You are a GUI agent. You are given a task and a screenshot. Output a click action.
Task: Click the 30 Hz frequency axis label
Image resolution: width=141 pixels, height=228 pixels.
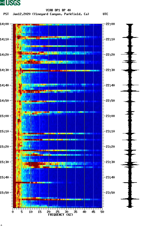pos(66,212)
